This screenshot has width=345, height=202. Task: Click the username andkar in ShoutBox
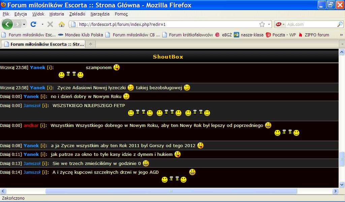point(31,126)
